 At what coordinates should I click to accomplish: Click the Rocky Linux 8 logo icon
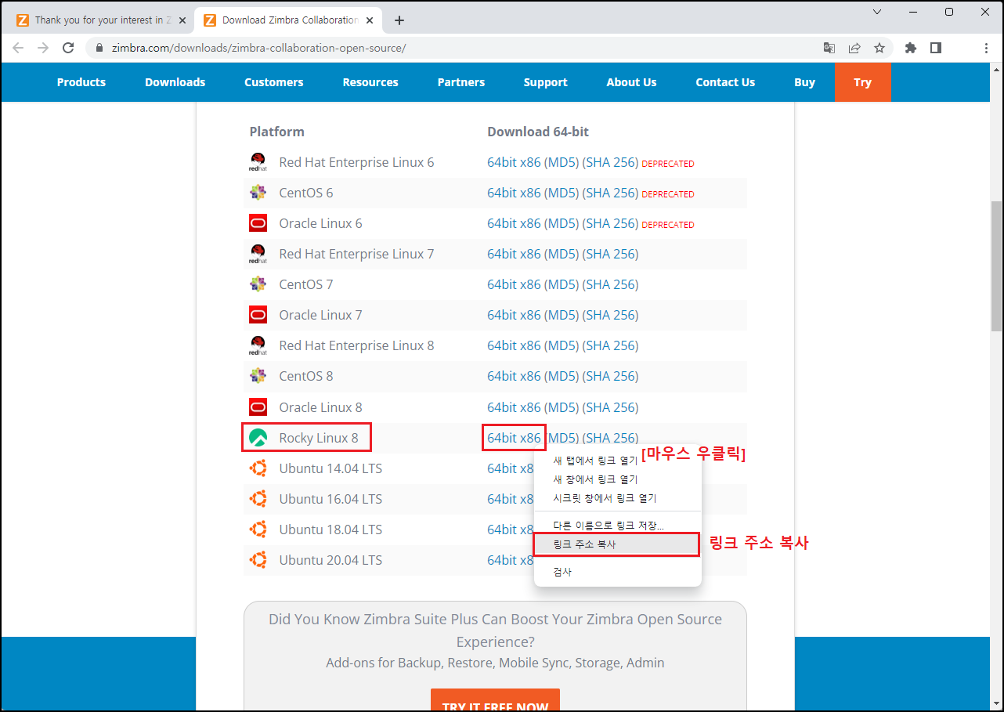(258, 438)
